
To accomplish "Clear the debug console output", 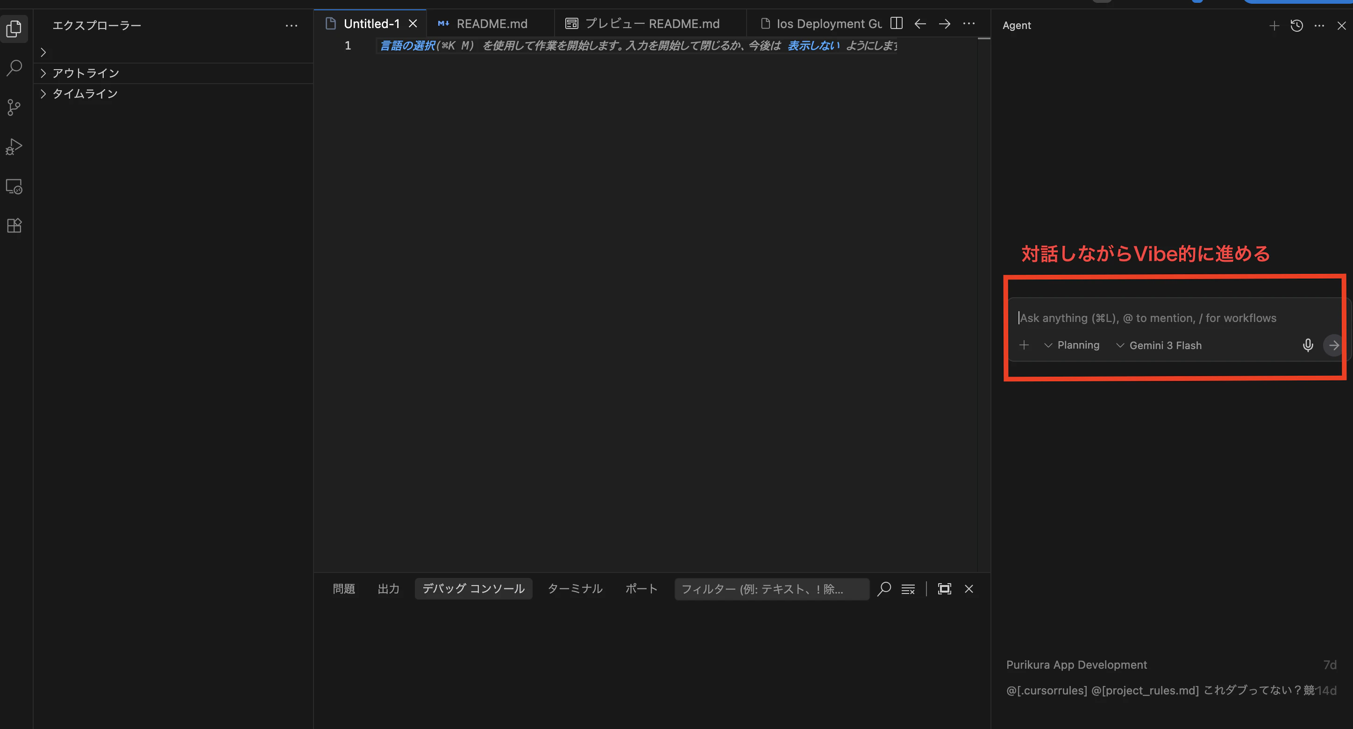I will (908, 589).
